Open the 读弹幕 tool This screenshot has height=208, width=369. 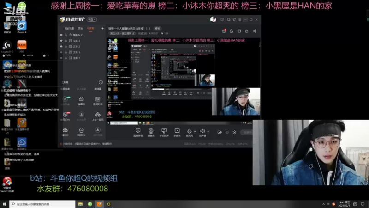[x=98, y=89]
